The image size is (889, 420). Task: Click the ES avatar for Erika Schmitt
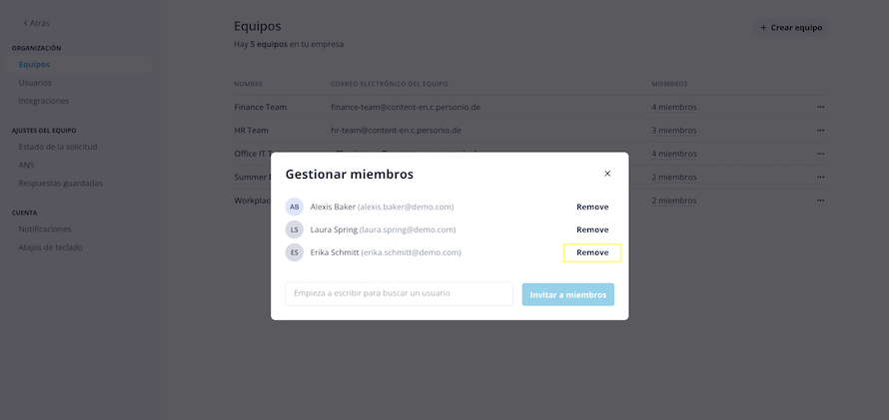click(295, 252)
